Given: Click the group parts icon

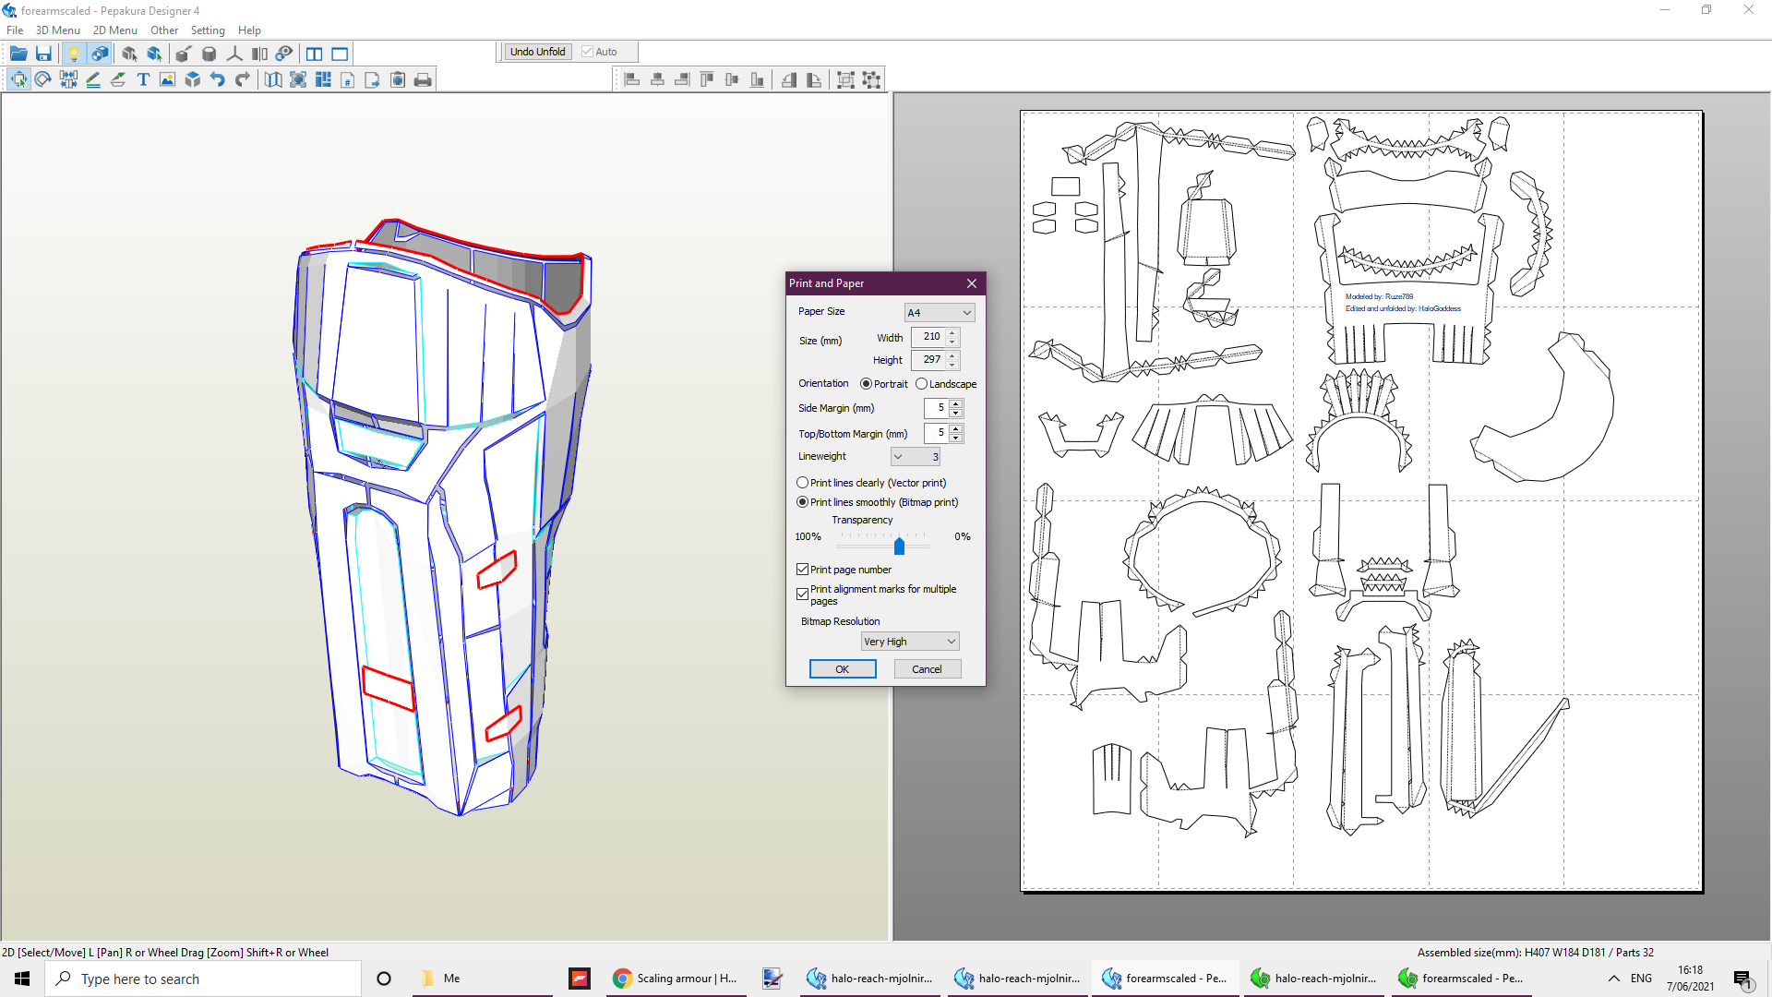Looking at the screenshot, I should [x=845, y=79].
